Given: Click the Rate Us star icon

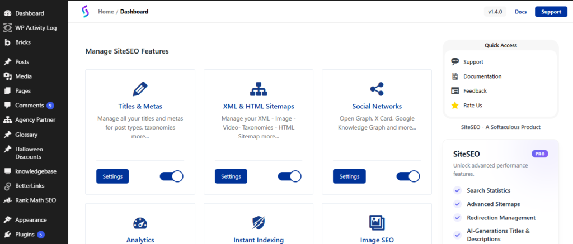Looking at the screenshot, I should (455, 106).
